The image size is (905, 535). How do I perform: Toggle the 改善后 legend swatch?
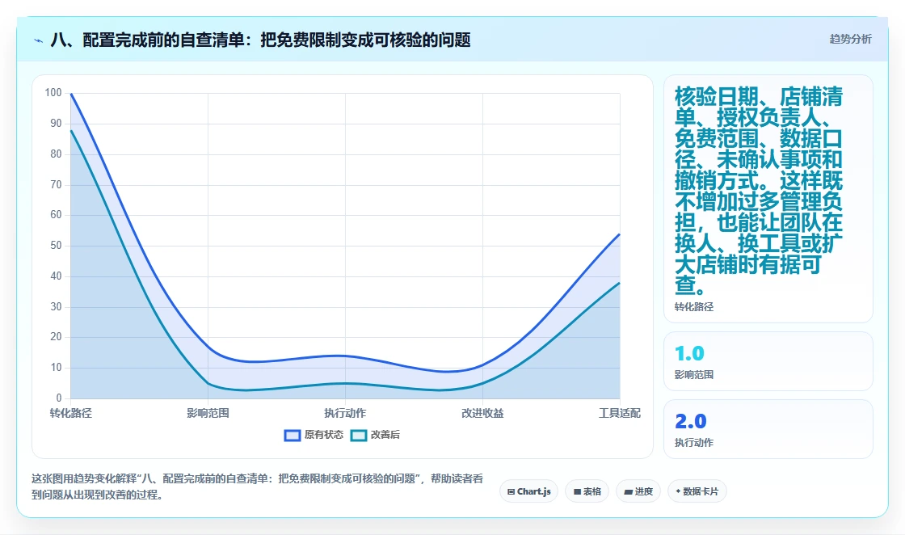pos(359,435)
